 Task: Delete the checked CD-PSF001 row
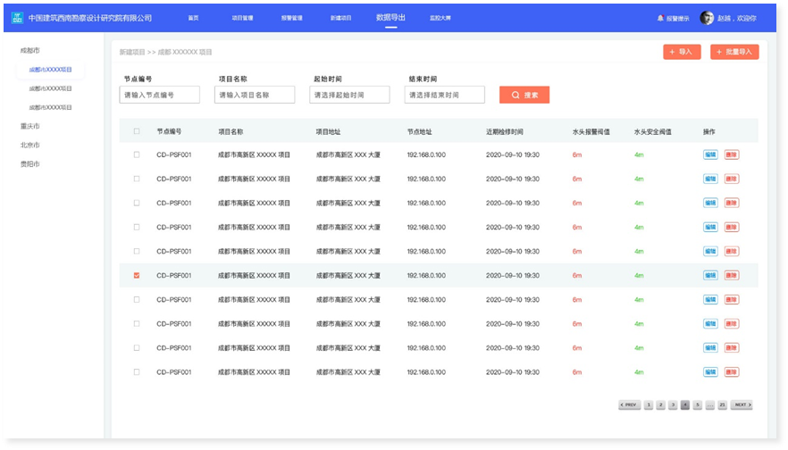(731, 275)
